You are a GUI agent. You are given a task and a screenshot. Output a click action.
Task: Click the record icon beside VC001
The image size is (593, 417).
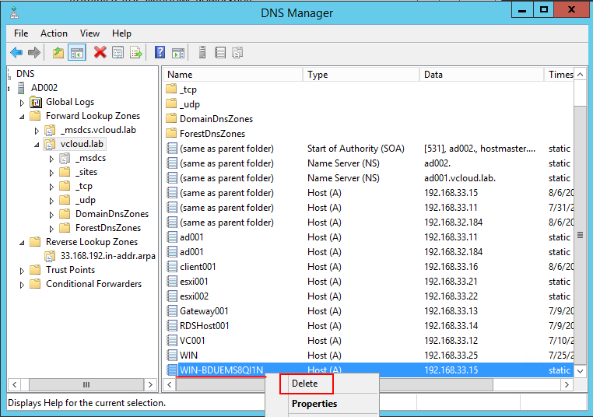click(172, 340)
